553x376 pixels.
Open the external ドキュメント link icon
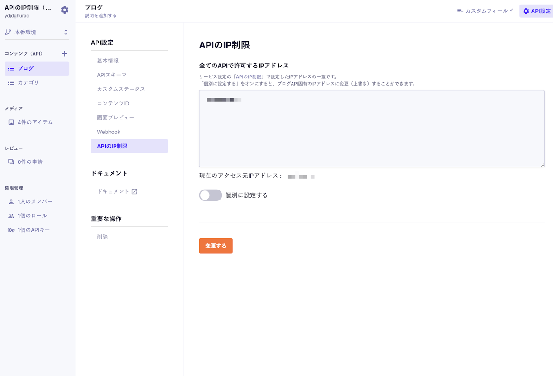click(x=135, y=191)
